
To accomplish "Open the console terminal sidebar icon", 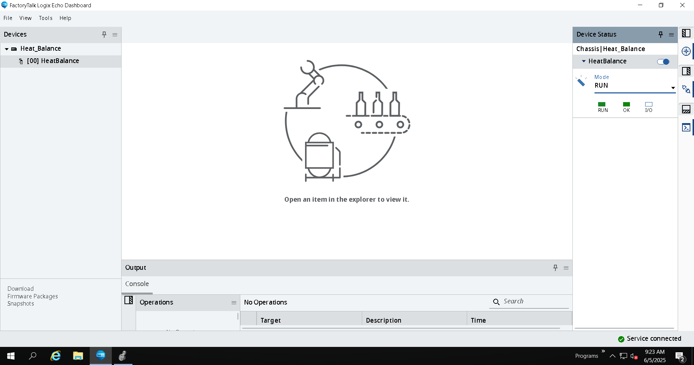I will [686, 127].
